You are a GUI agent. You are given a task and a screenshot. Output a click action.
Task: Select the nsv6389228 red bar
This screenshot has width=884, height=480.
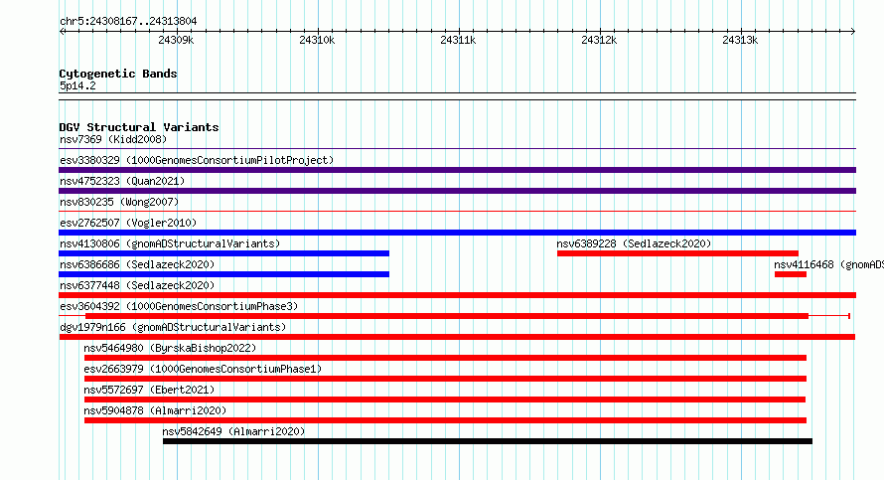pyautogui.click(x=677, y=253)
